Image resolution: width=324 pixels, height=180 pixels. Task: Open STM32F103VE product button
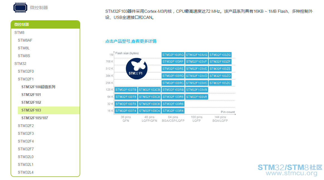tap(196, 69)
